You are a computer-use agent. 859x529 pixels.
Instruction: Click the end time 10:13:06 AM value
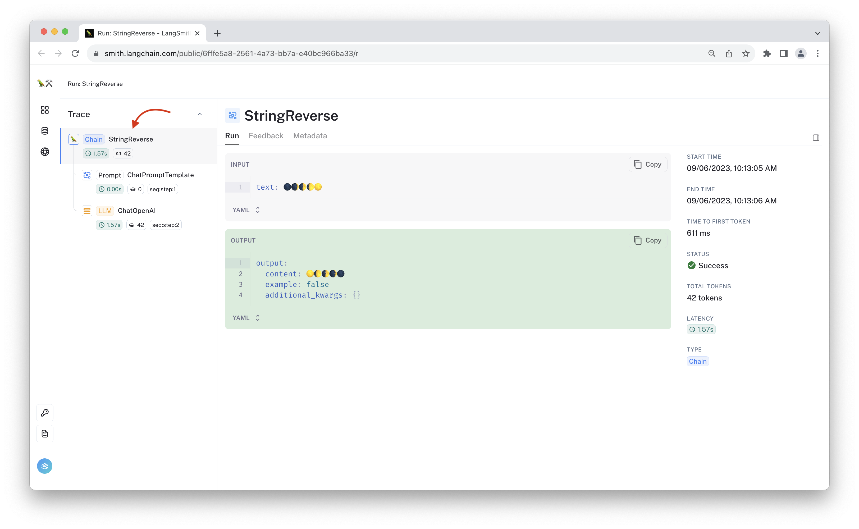tap(732, 201)
